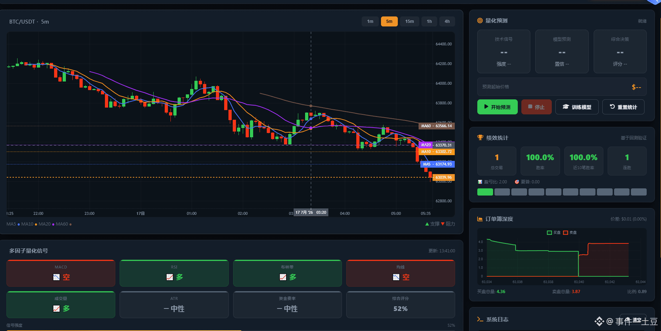Click the trophy icon beside 绩效统计

click(480, 138)
